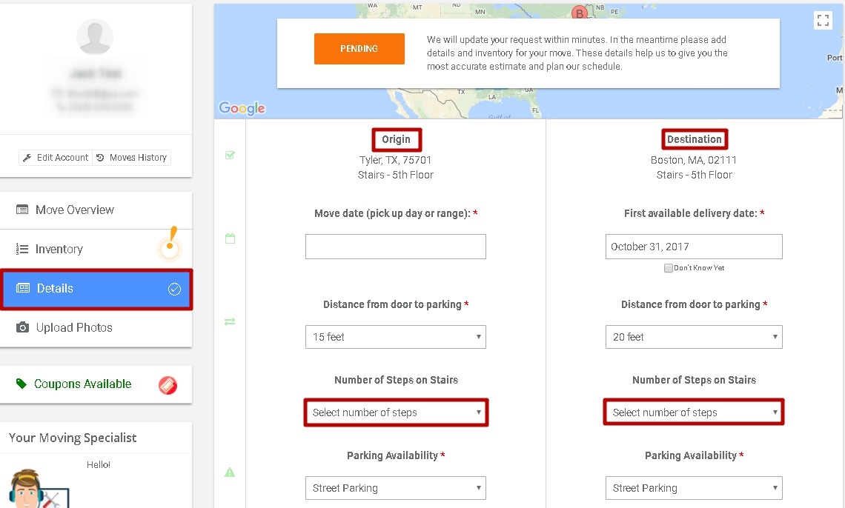845x508 pixels.
Task: Click the red coupon ticket icon
Action: click(168, 385)
